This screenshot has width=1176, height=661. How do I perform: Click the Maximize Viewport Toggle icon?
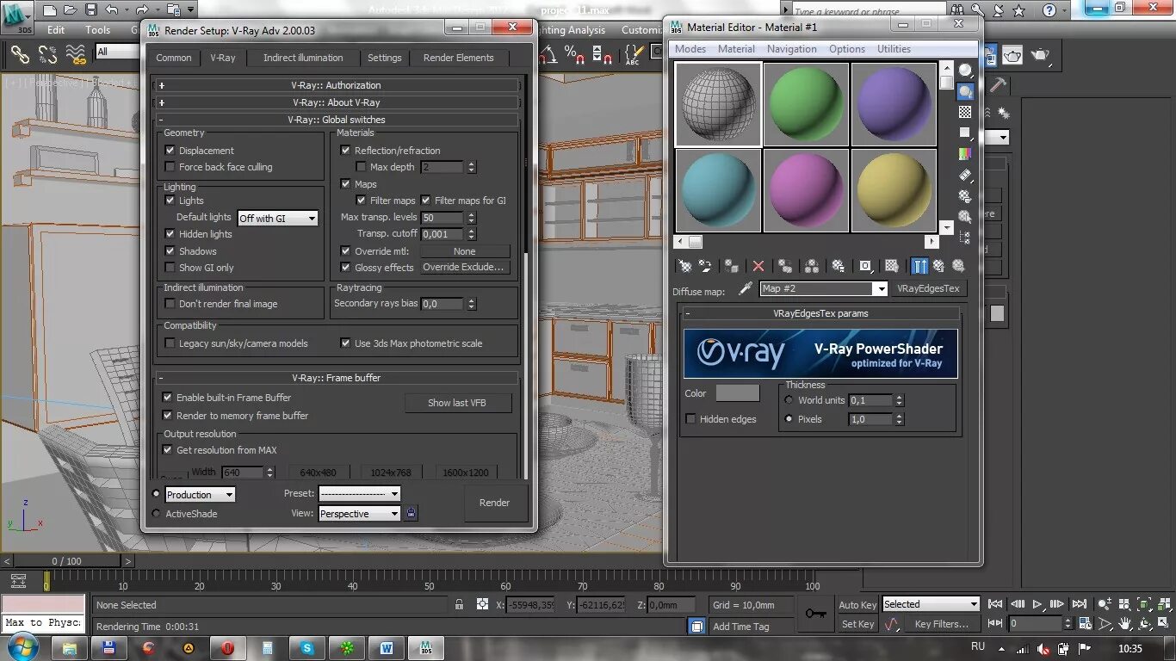1165,624
